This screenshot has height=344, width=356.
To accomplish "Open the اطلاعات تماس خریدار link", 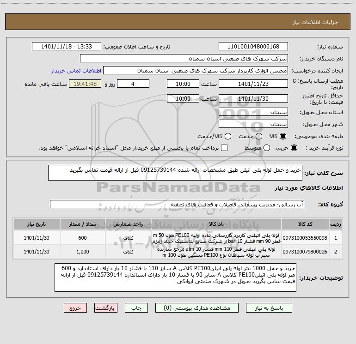I will [76, 71].
